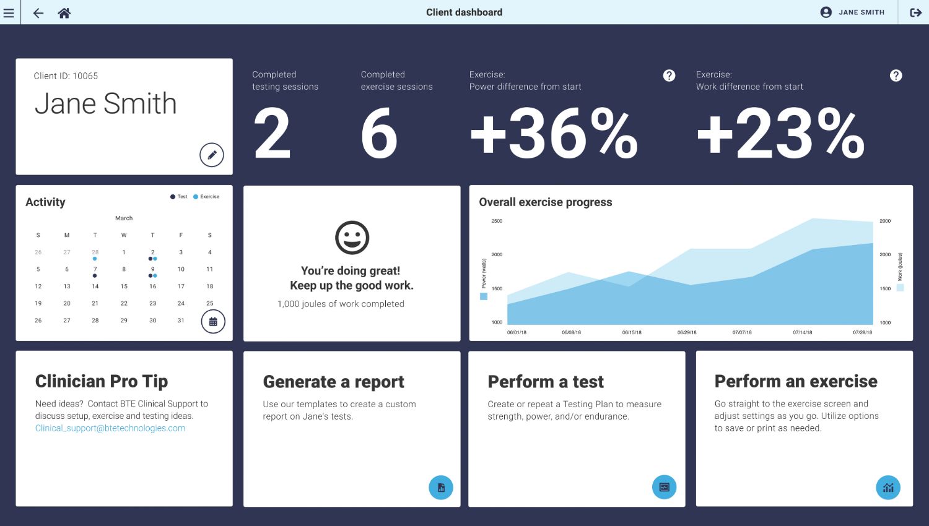Toggle the Exercise legend item in Activity
Viewport: 929px width, 526px height.
[207, 197]
